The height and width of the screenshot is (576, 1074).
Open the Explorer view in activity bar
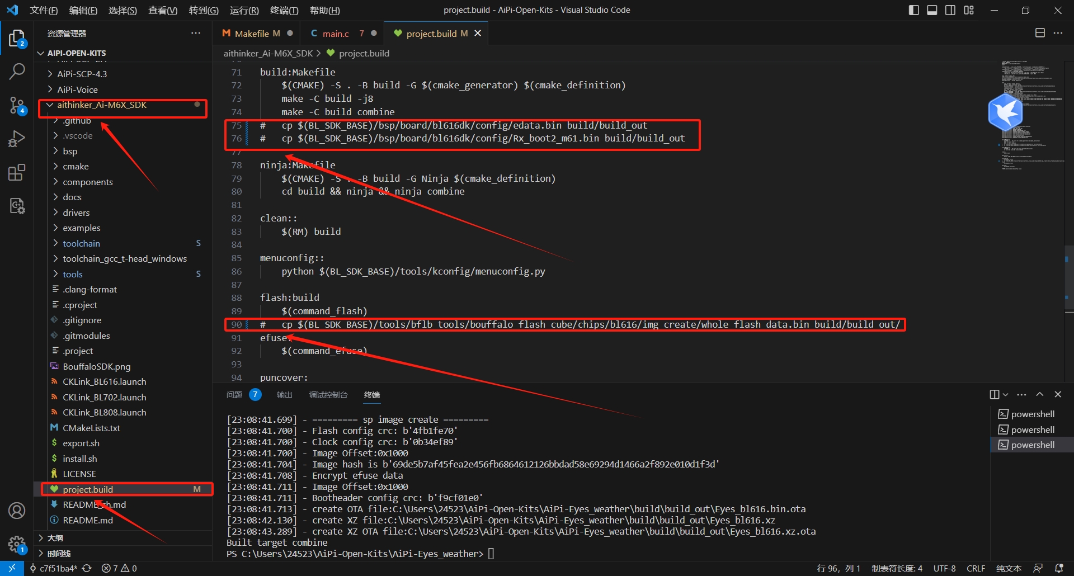pos(17,39)
